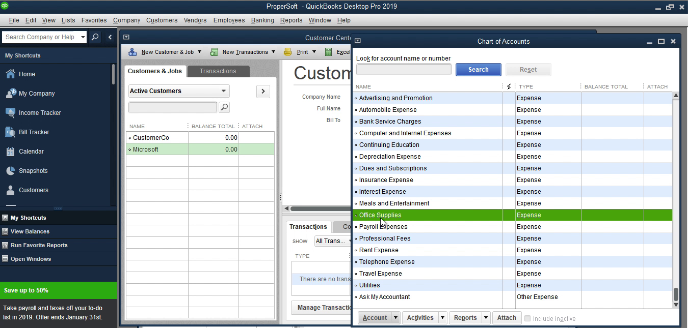Click the Activities button
688x328 pixels.
click(420, 318)
